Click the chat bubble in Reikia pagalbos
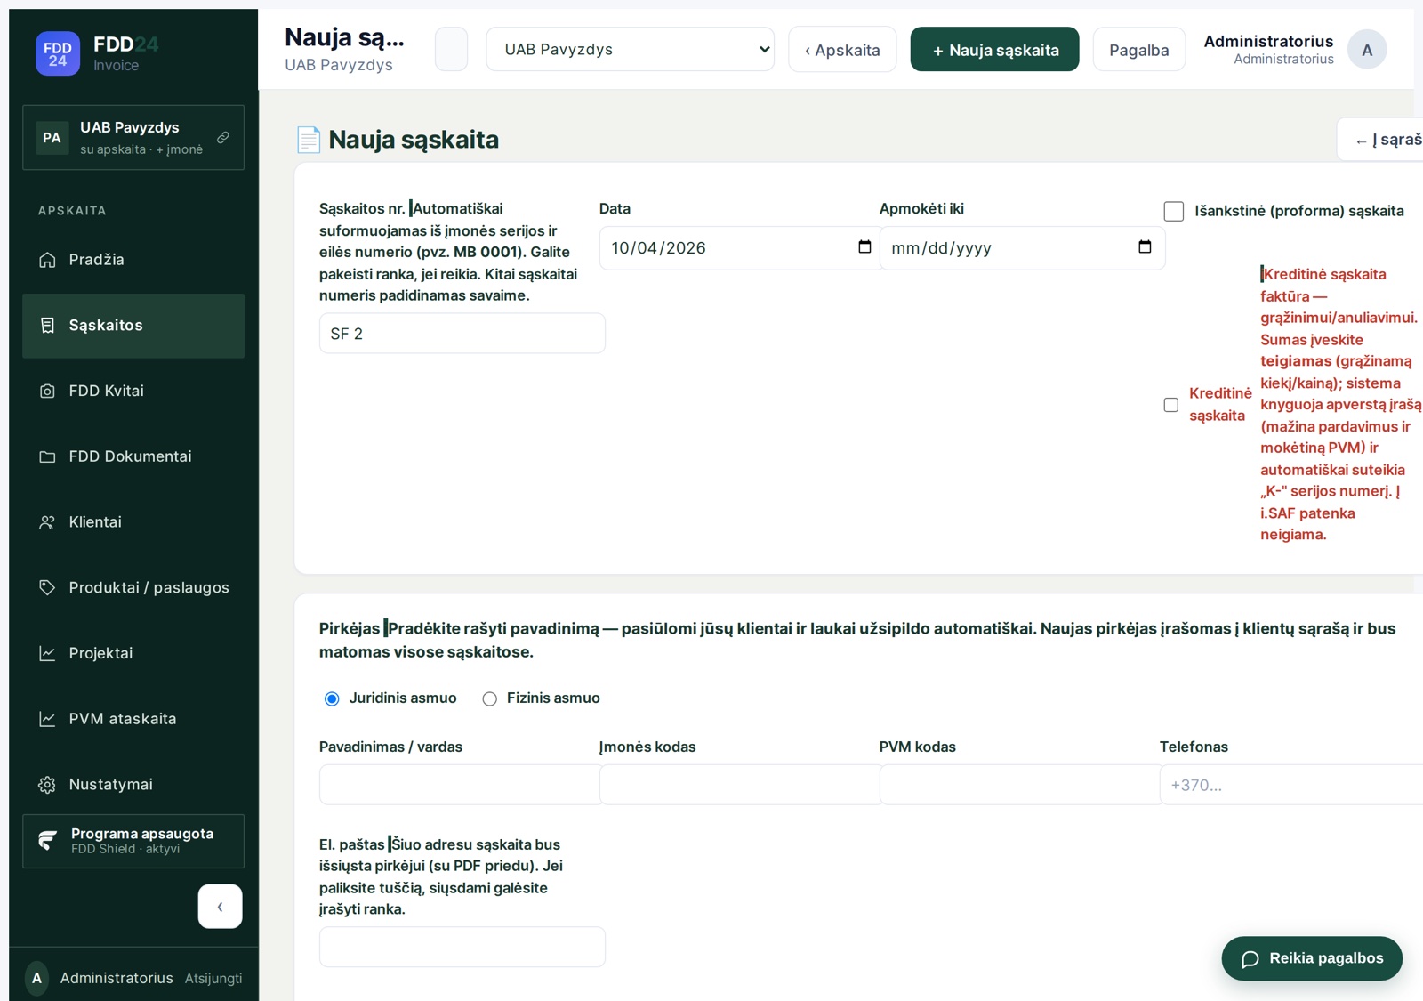 point(1250,959)
